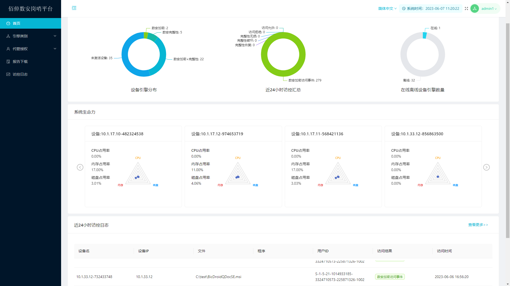Click the fullscreen toggle icon in header
The image size is (510, 286).
(466, 8)
